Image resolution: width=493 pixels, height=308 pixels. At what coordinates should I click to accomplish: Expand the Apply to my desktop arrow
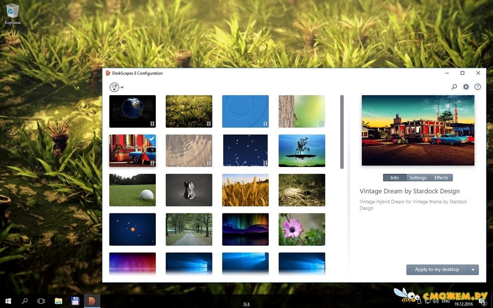click(x=473, y=270)
